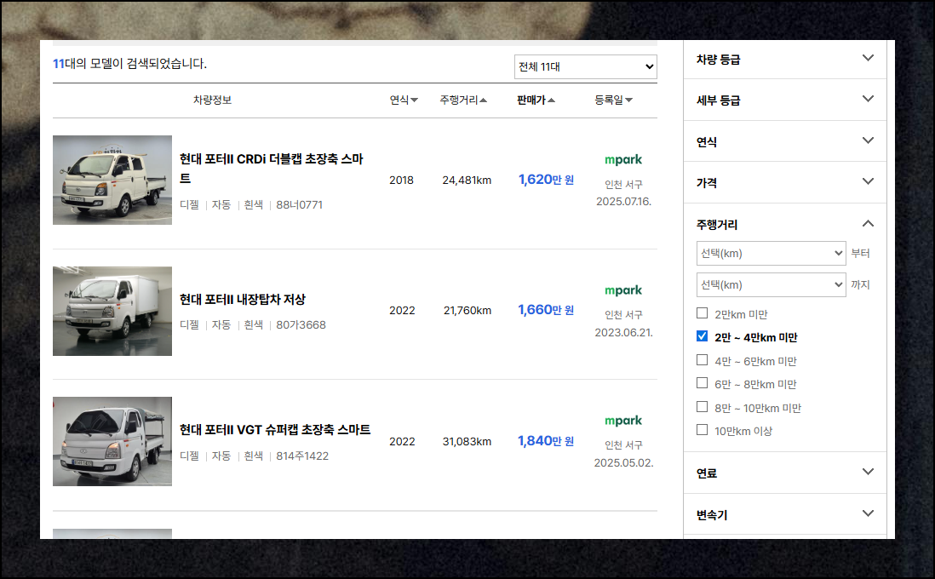Click the plate number 88너0771
The width and height of the screenshot is (935, 579).
(x=300, y=205)
